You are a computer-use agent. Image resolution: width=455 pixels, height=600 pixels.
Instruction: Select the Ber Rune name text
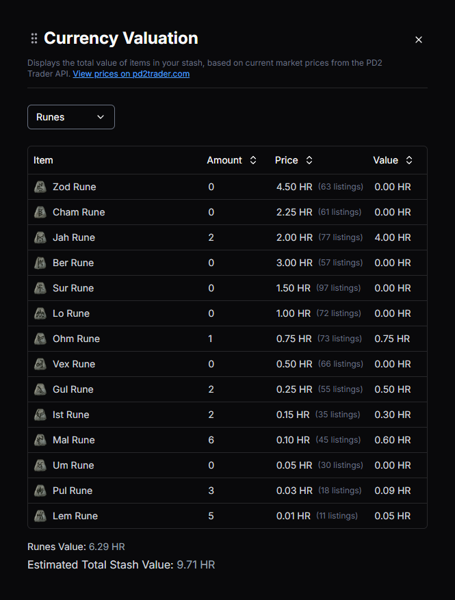(x=73, y=263)
